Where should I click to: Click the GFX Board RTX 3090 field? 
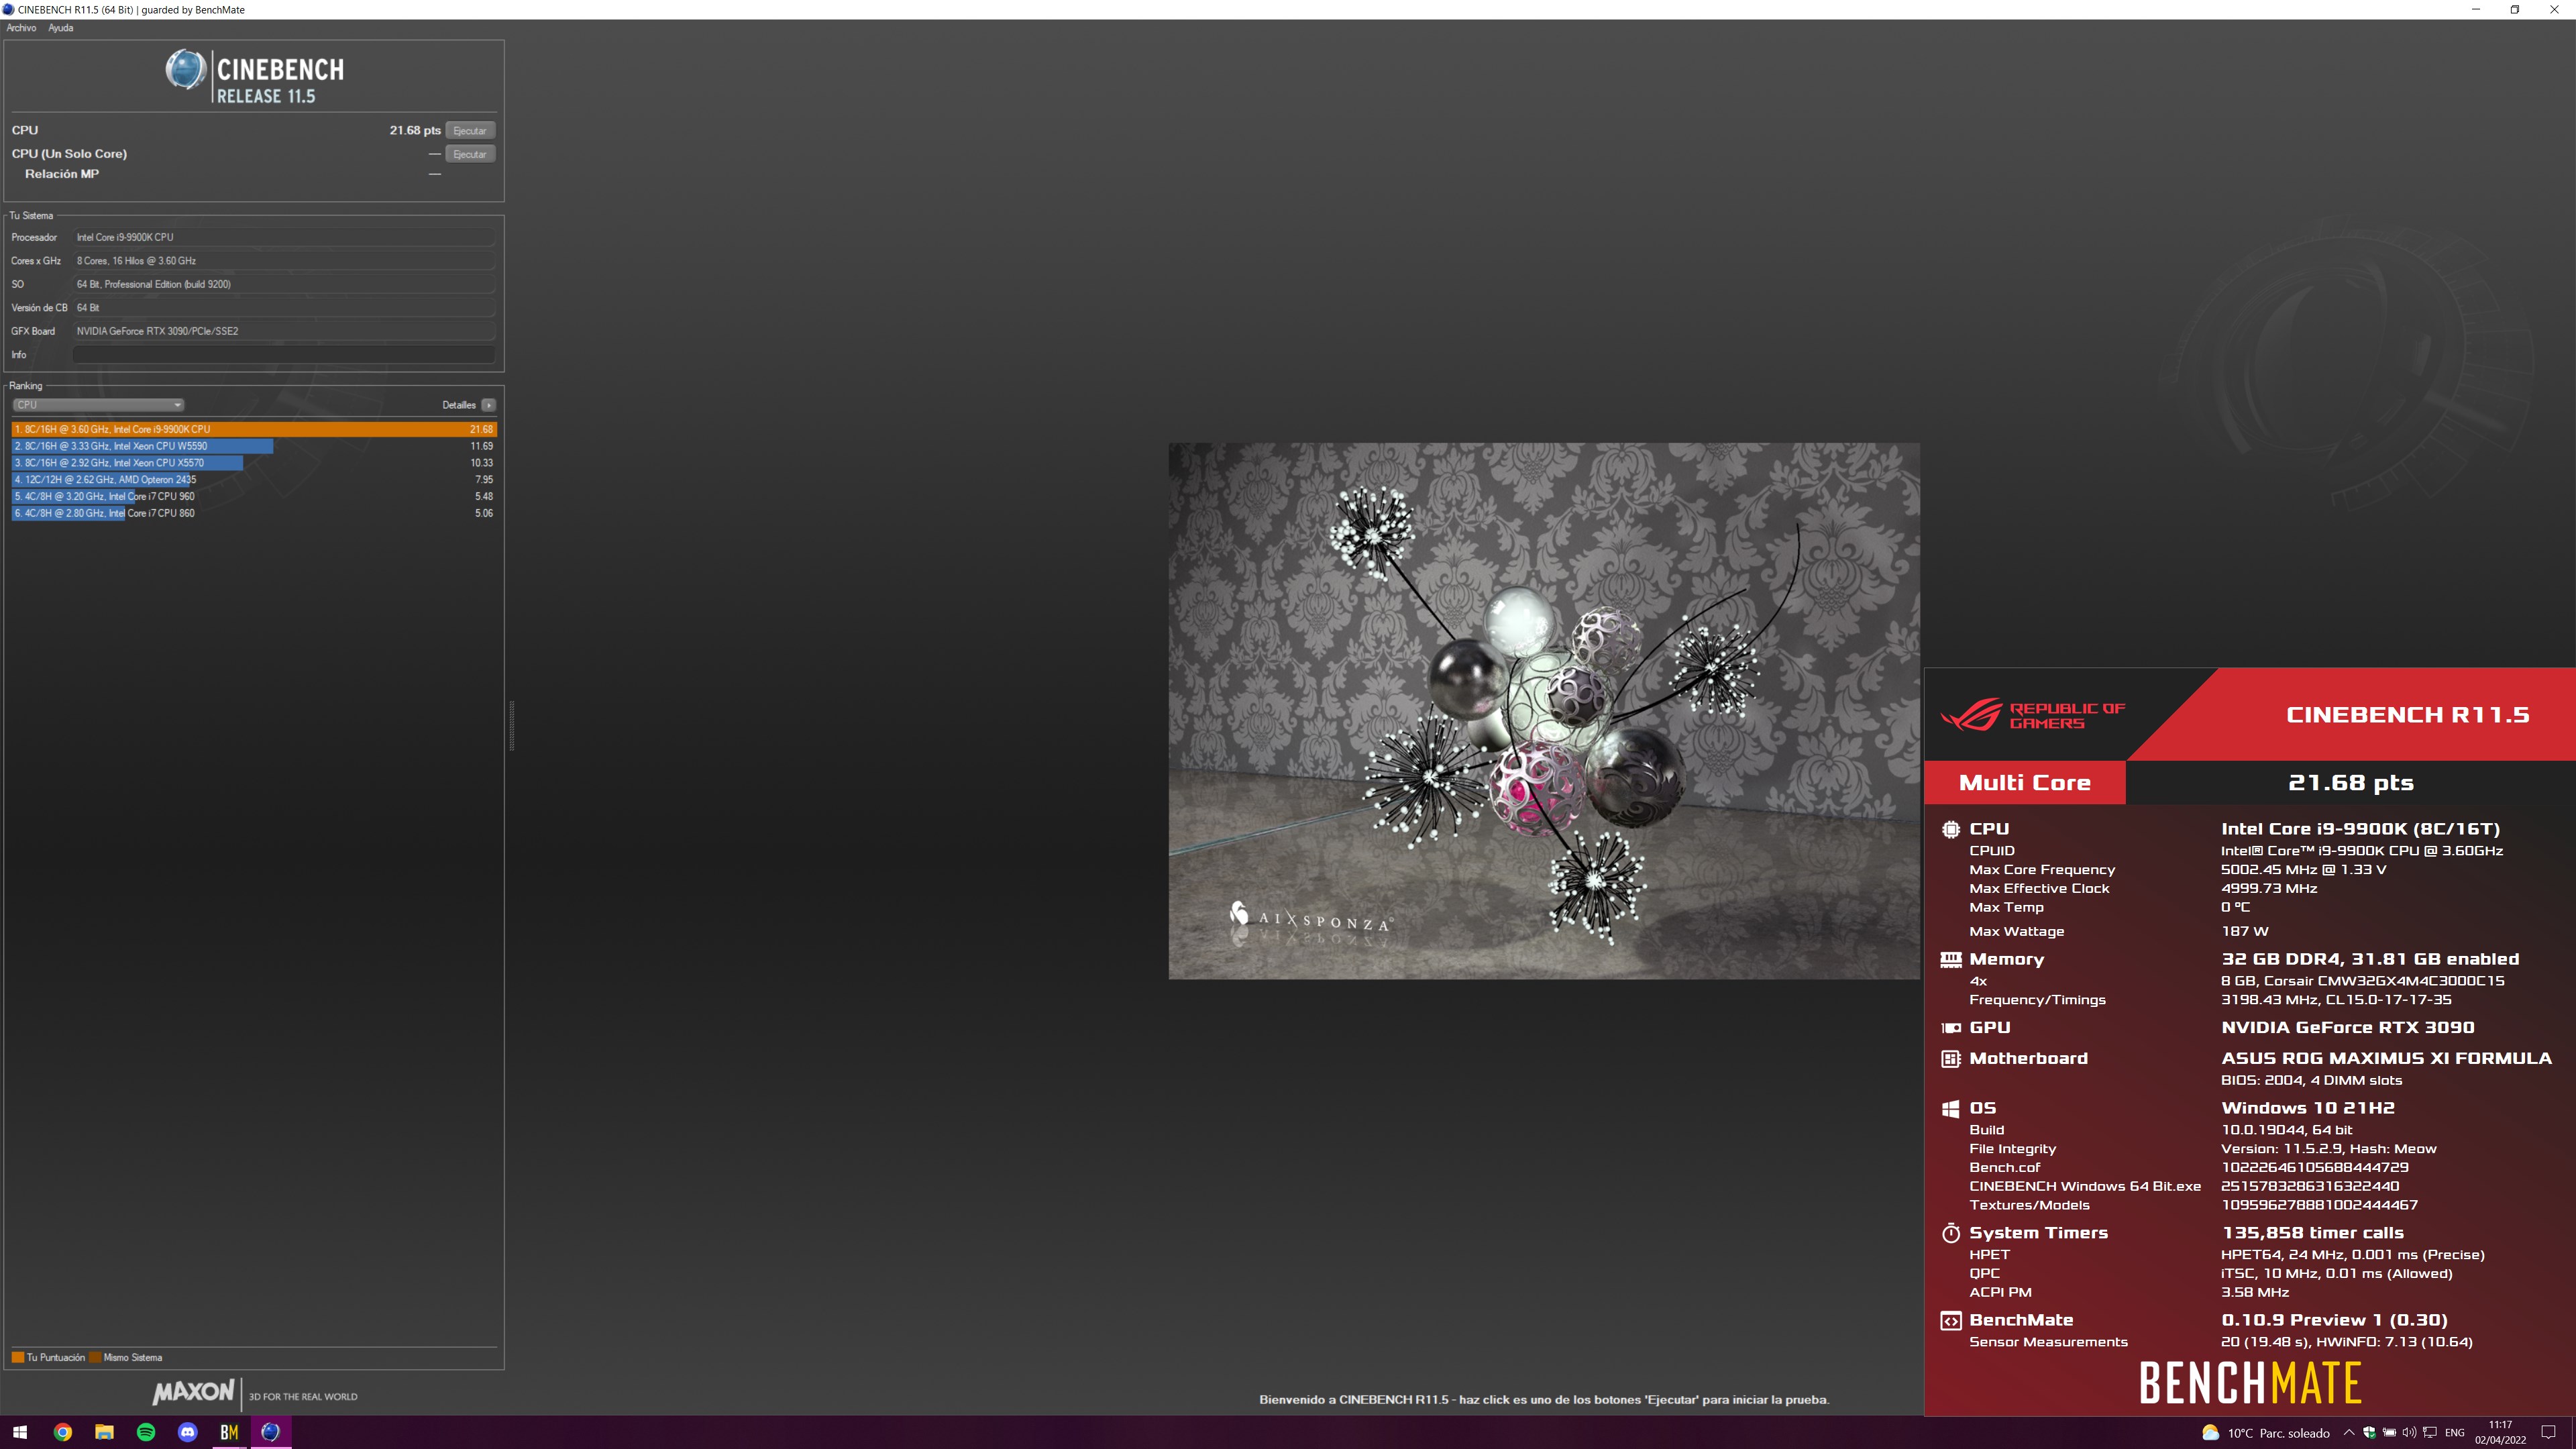tap(284, 331)
